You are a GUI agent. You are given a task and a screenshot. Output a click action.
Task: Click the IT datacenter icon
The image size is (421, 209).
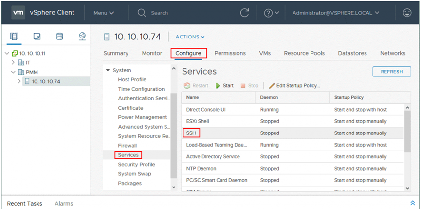point(20,62)
